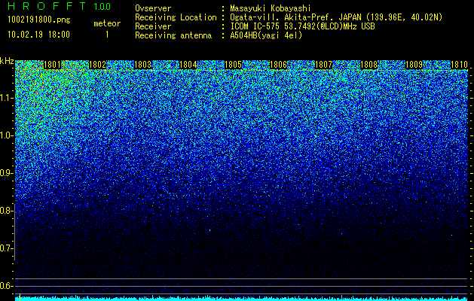Click the cyan signal level graph

pos(242,298)
